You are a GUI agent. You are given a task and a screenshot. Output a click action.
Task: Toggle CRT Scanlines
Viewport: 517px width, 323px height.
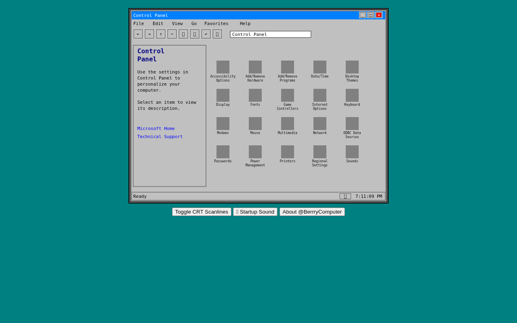pyautogui.click(x=202, y=211)
